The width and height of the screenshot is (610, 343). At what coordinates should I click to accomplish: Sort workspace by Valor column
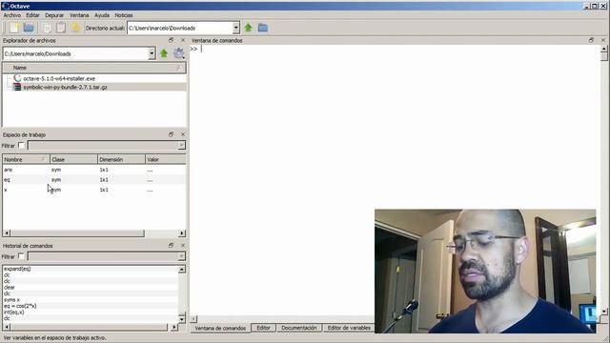[165, 159]
